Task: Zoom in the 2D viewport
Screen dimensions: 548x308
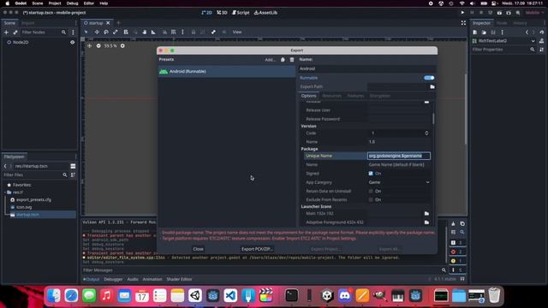Action: click(122, 45)
